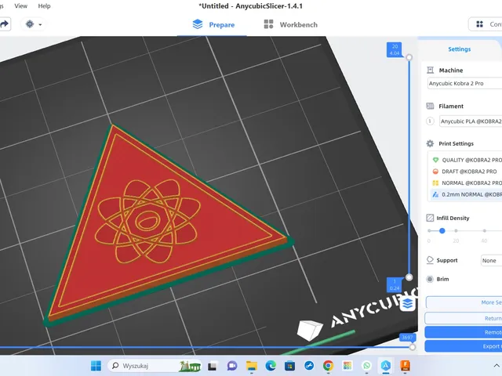The image size is (502, 376).
Task: Open the Windows Start menu
Action: click(96, 366)
